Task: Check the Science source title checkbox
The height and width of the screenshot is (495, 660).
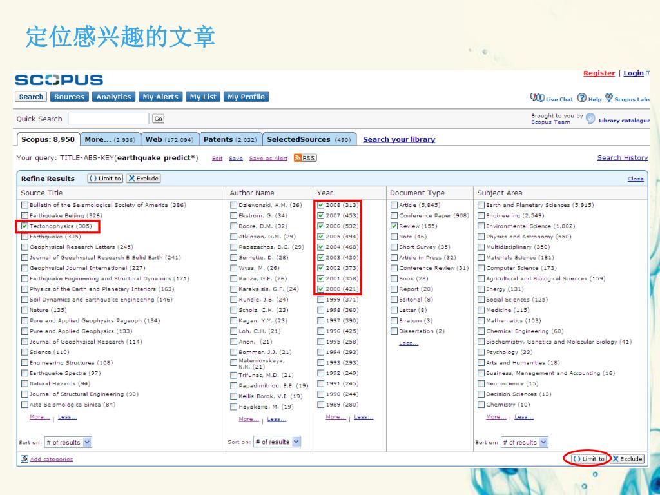Action: point(25,353)
